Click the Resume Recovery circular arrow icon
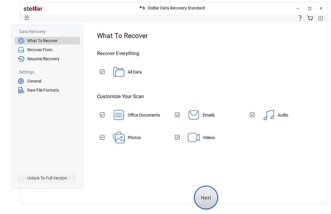 click(x=21, y=59)
